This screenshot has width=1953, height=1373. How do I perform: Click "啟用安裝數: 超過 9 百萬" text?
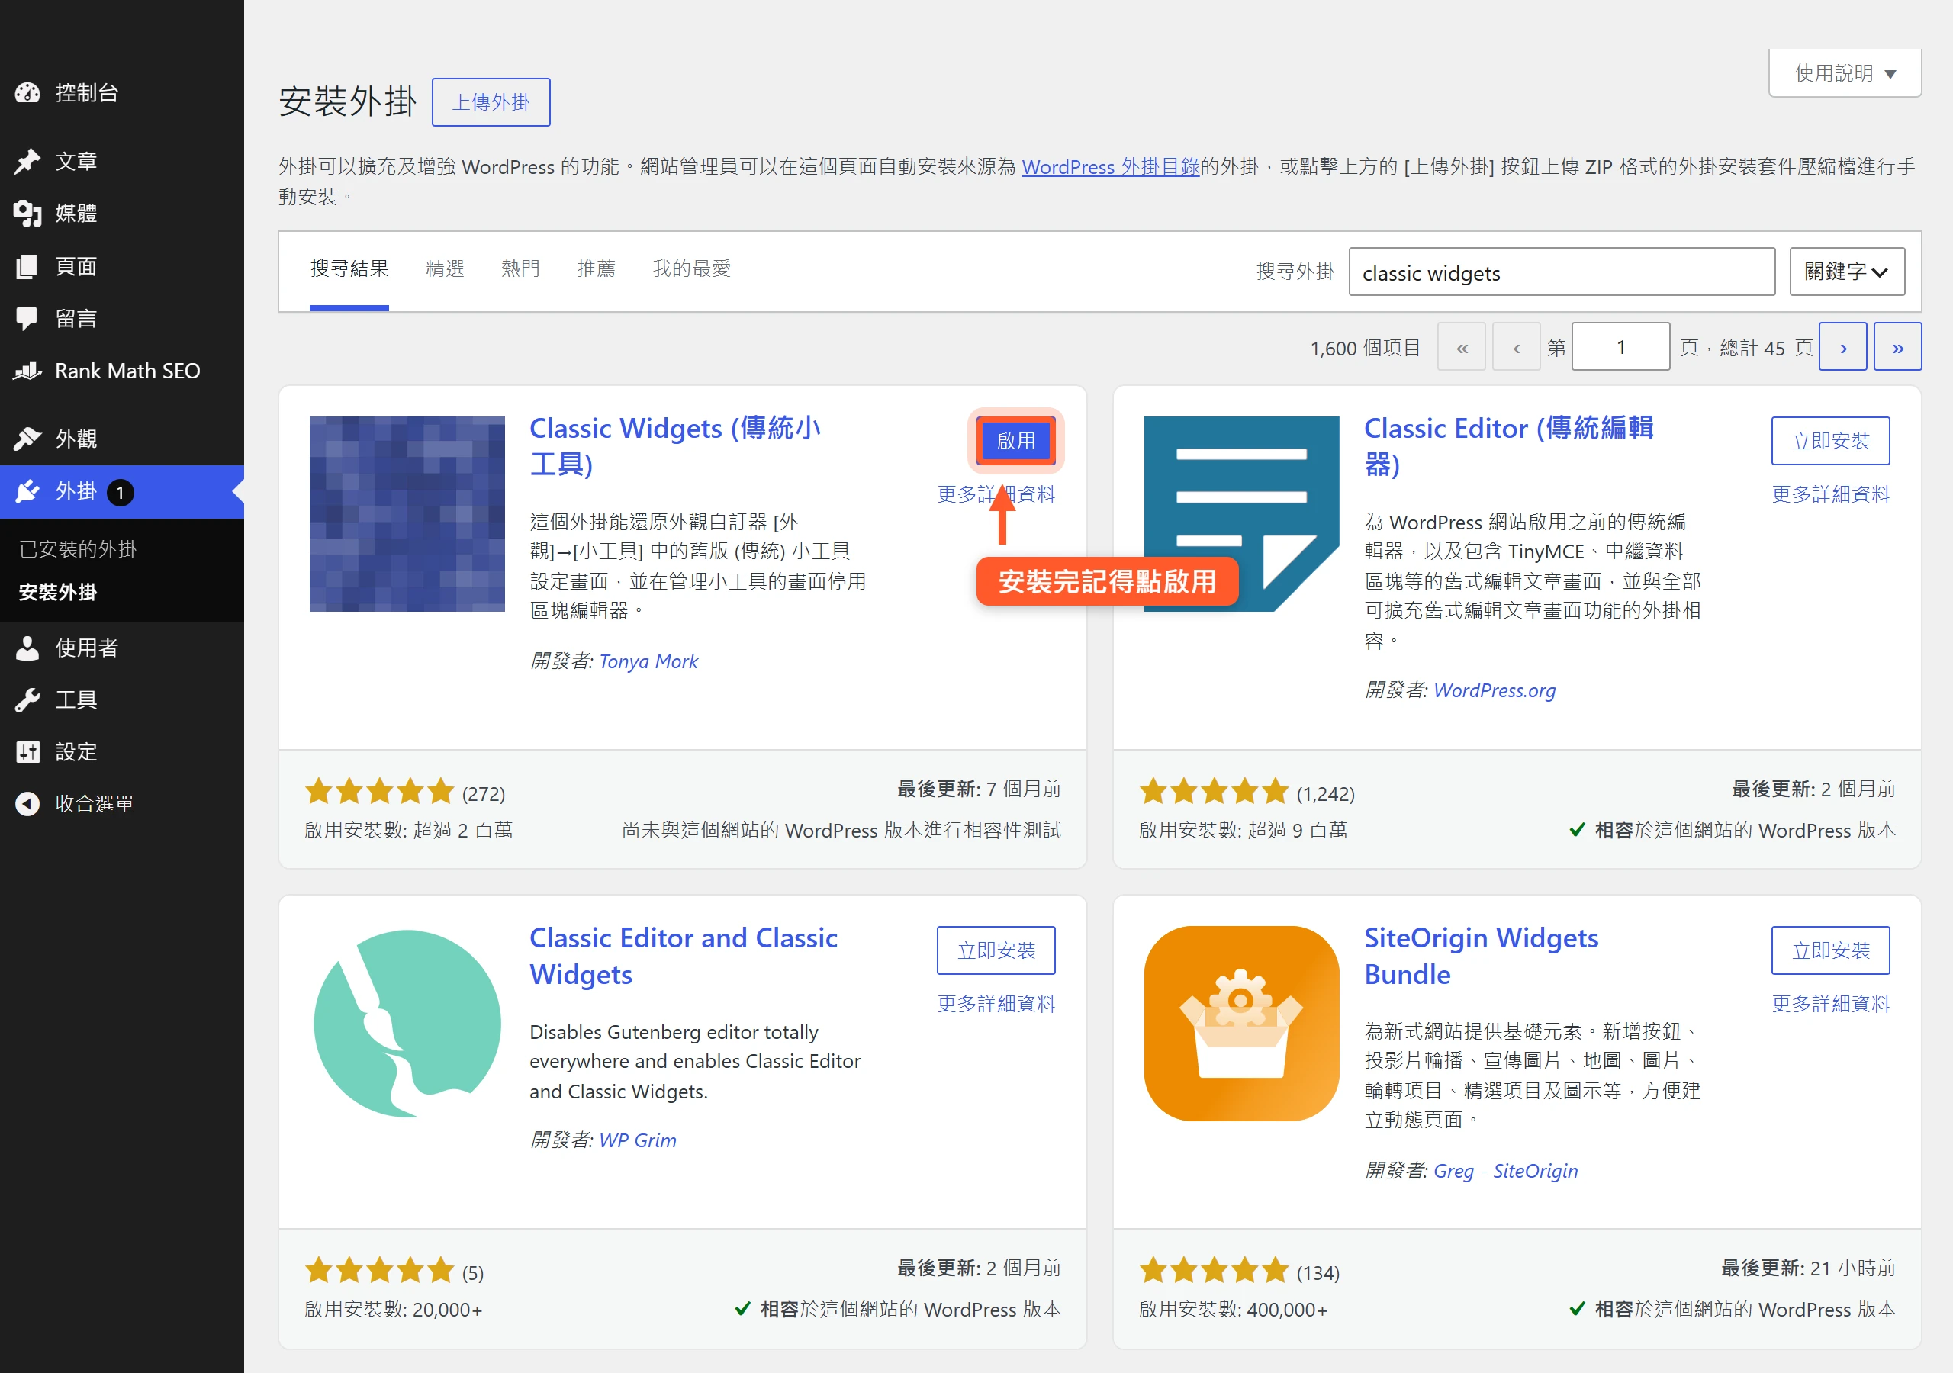click(1243, 830)
